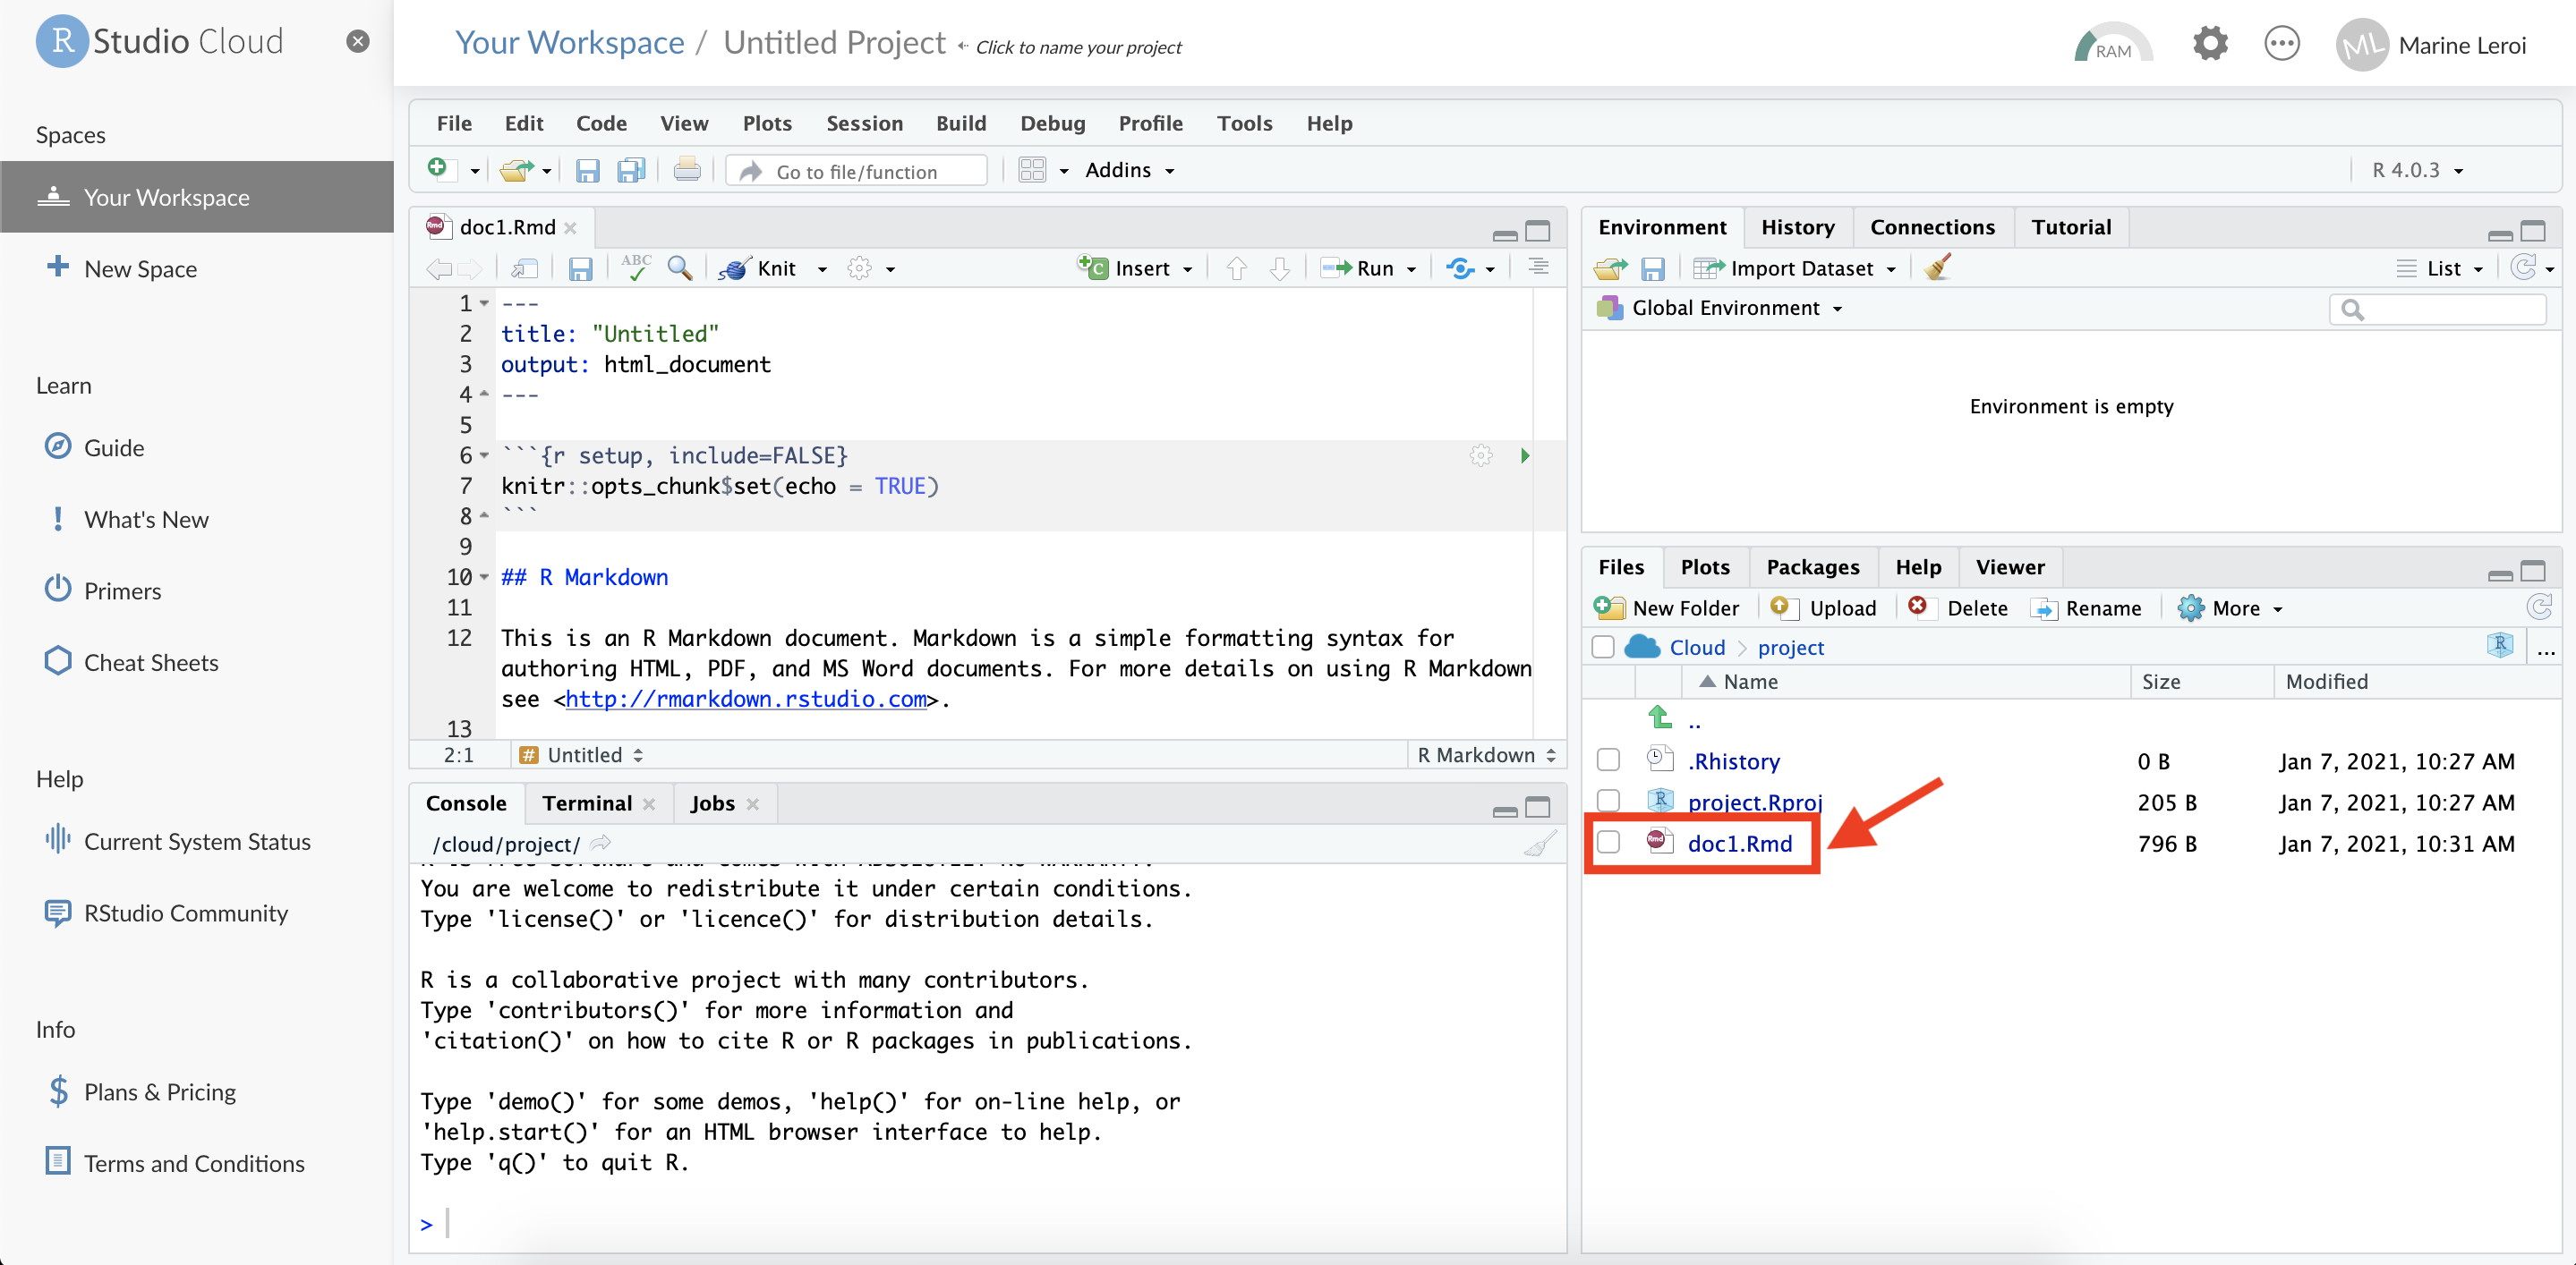Image resolution: width=2576 pixels, height=1265 pixels.
Task: Open the Global Environment dropdown
Action: coord(1720,308)
